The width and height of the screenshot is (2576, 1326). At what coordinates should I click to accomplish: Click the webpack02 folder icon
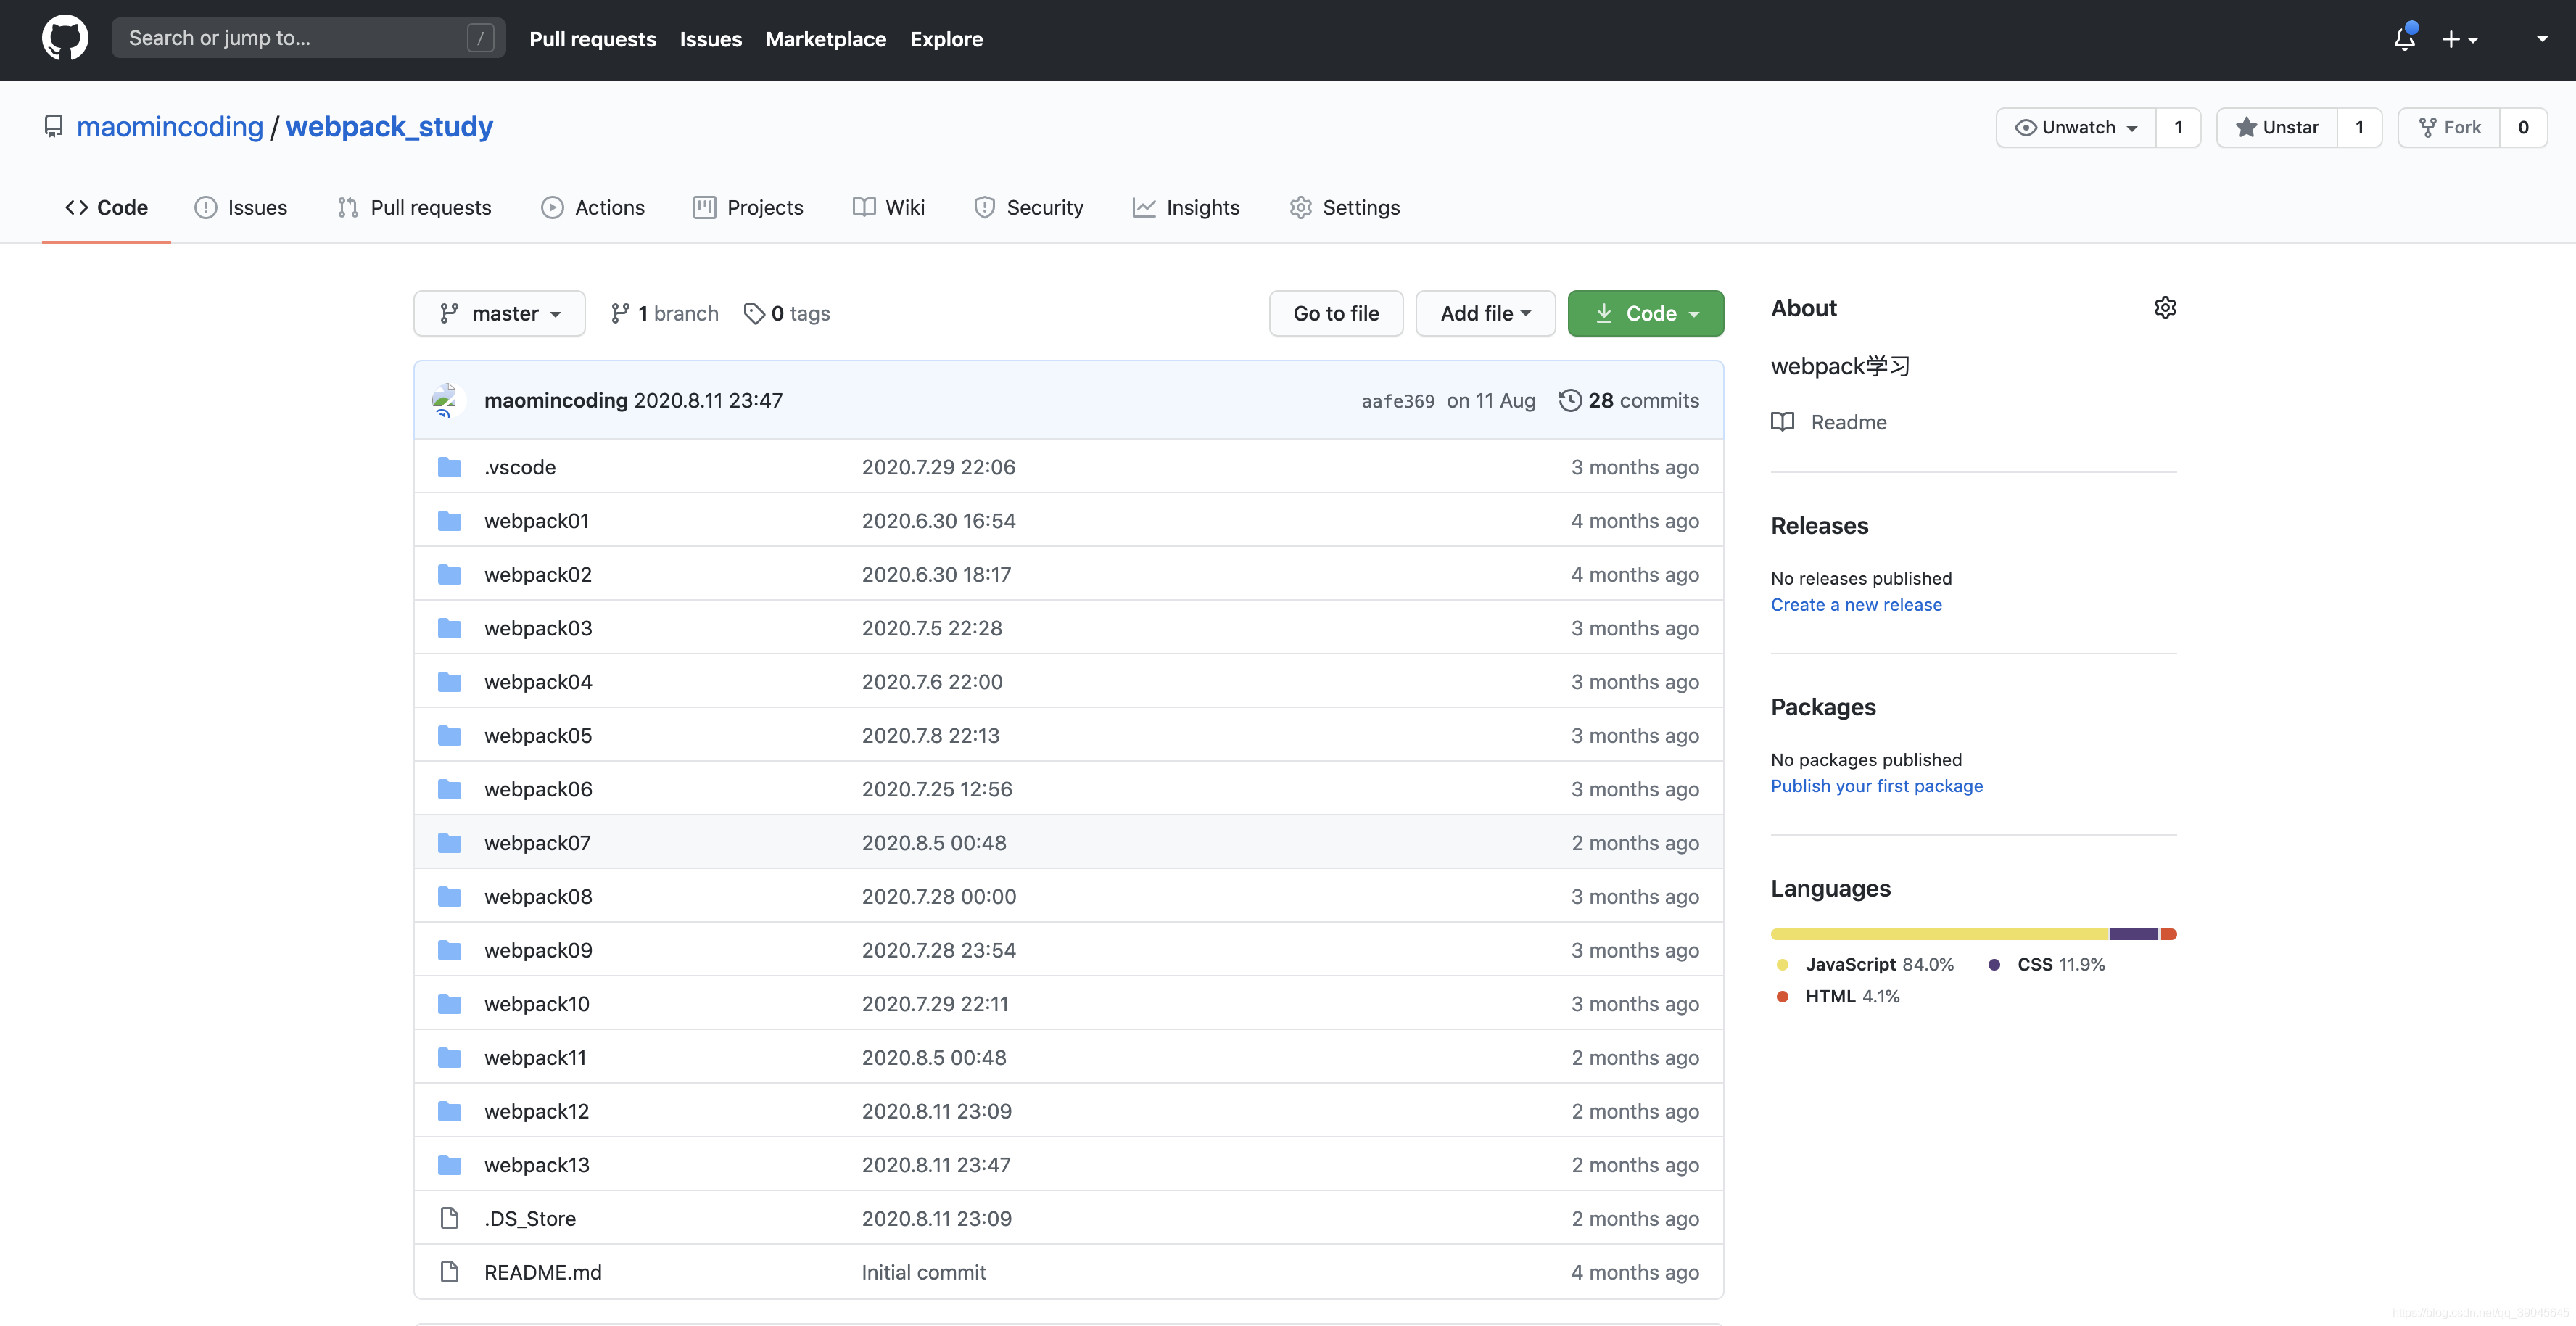(x=450, y=575)
